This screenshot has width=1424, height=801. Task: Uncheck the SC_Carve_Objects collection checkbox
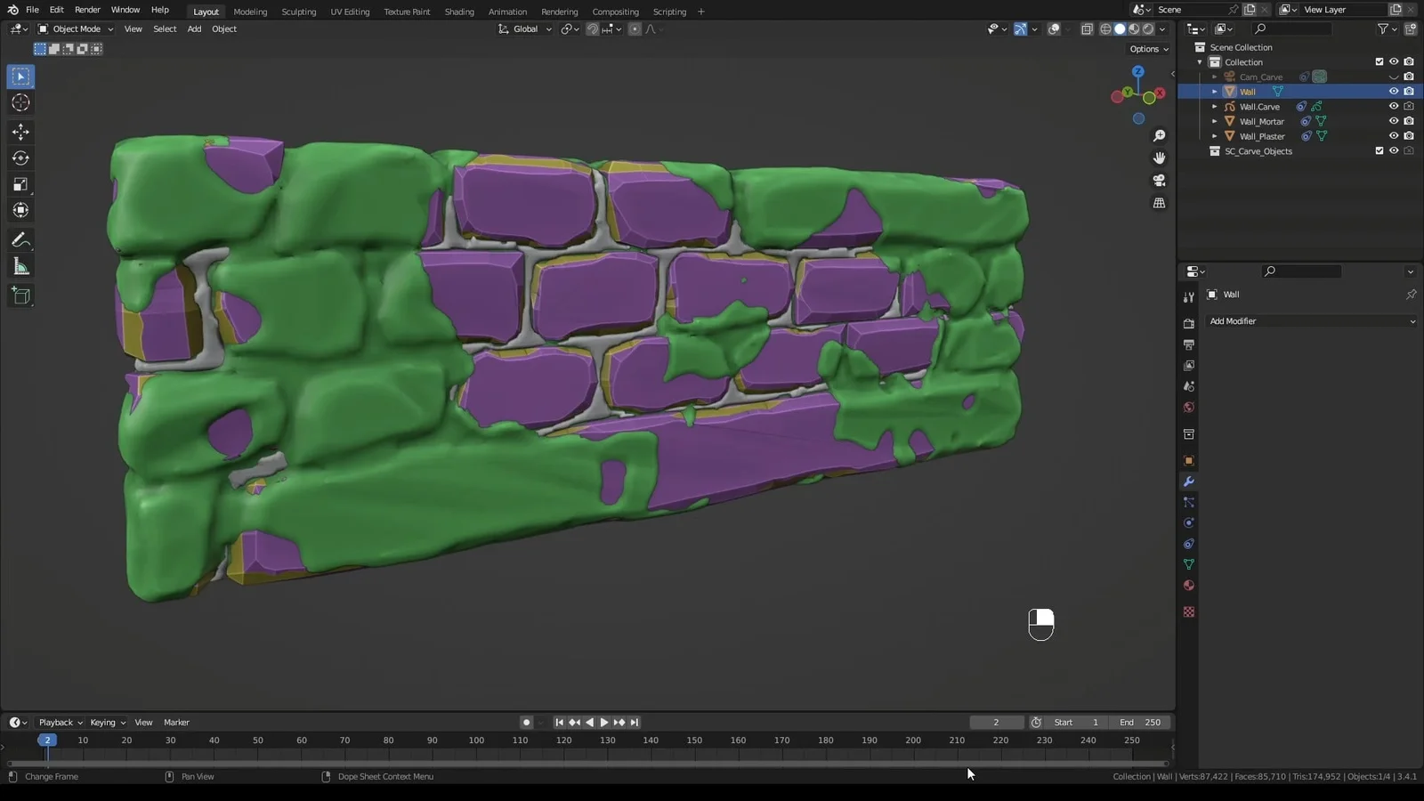coord(1379,150)
